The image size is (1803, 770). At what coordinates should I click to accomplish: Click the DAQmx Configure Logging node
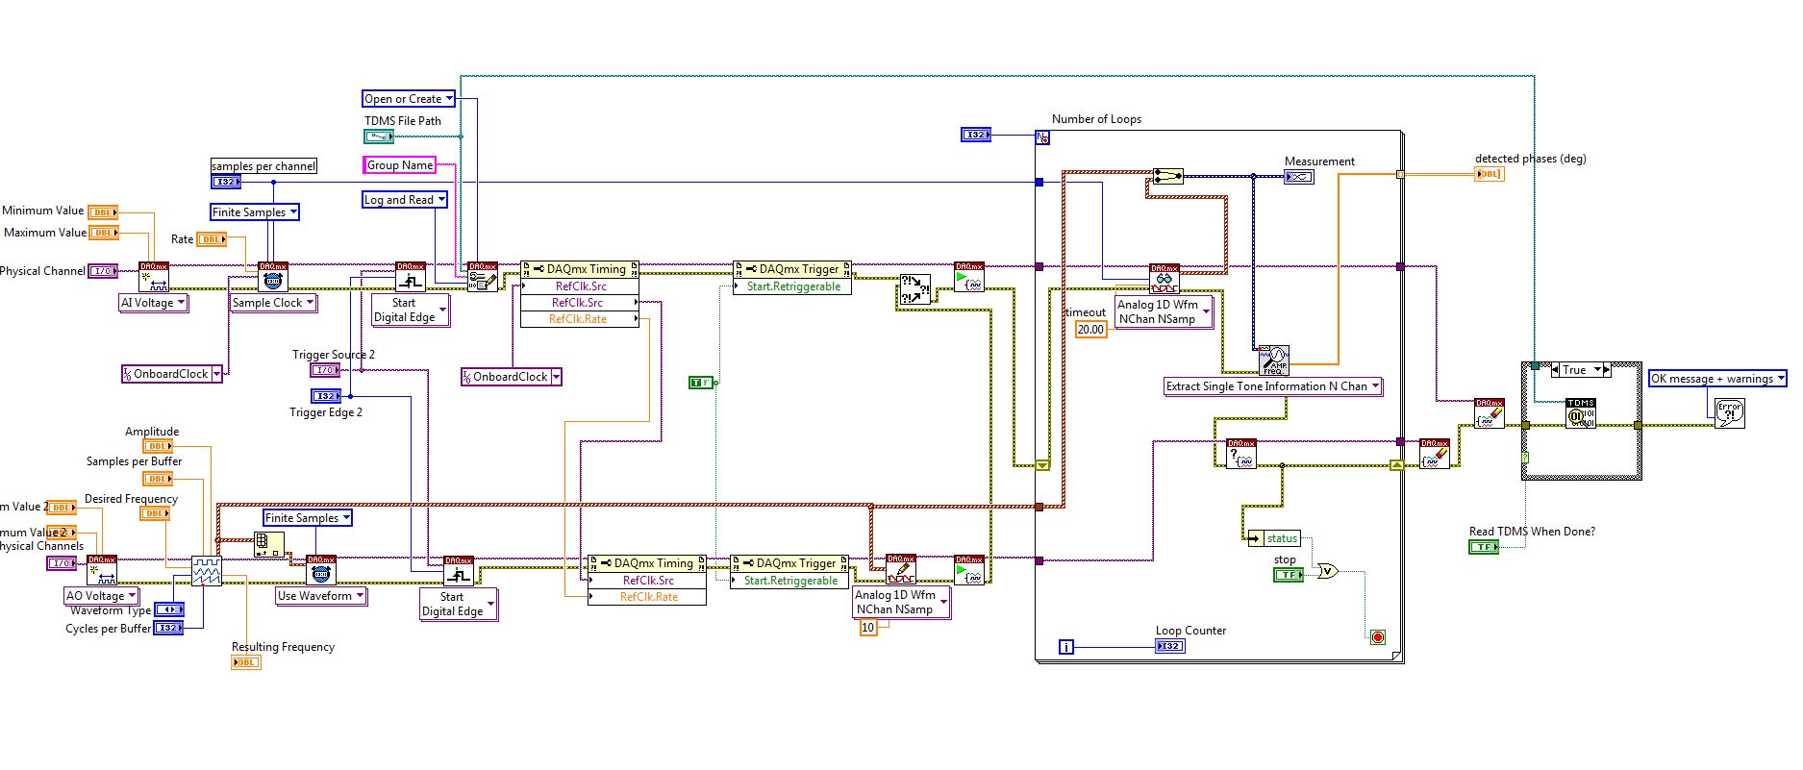pyautogui.click(x=483, y=277)
